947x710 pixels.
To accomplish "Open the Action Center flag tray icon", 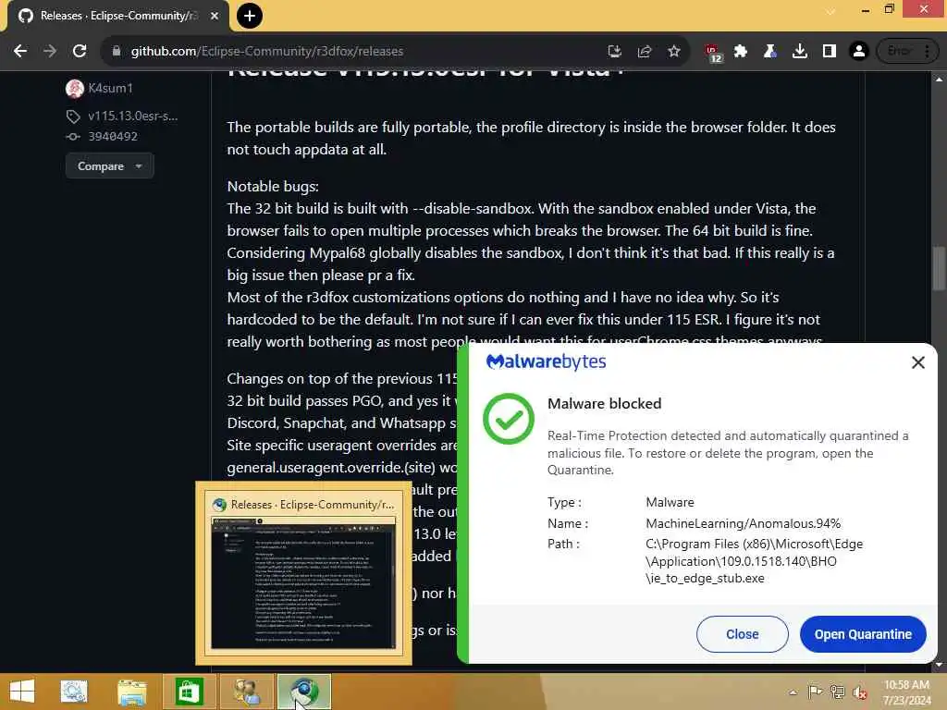I will pyautogui.click(x=816, y=692).
